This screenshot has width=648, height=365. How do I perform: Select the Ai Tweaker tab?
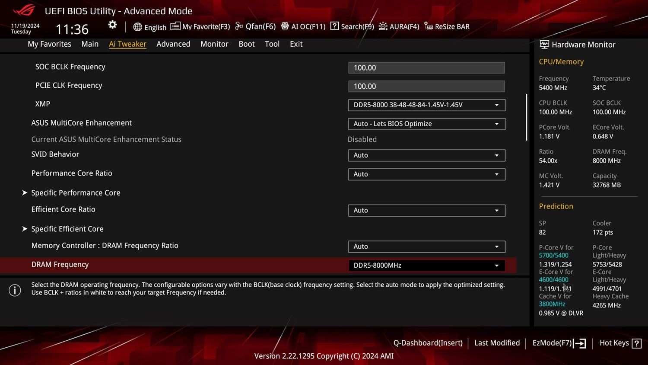[127, 44]
